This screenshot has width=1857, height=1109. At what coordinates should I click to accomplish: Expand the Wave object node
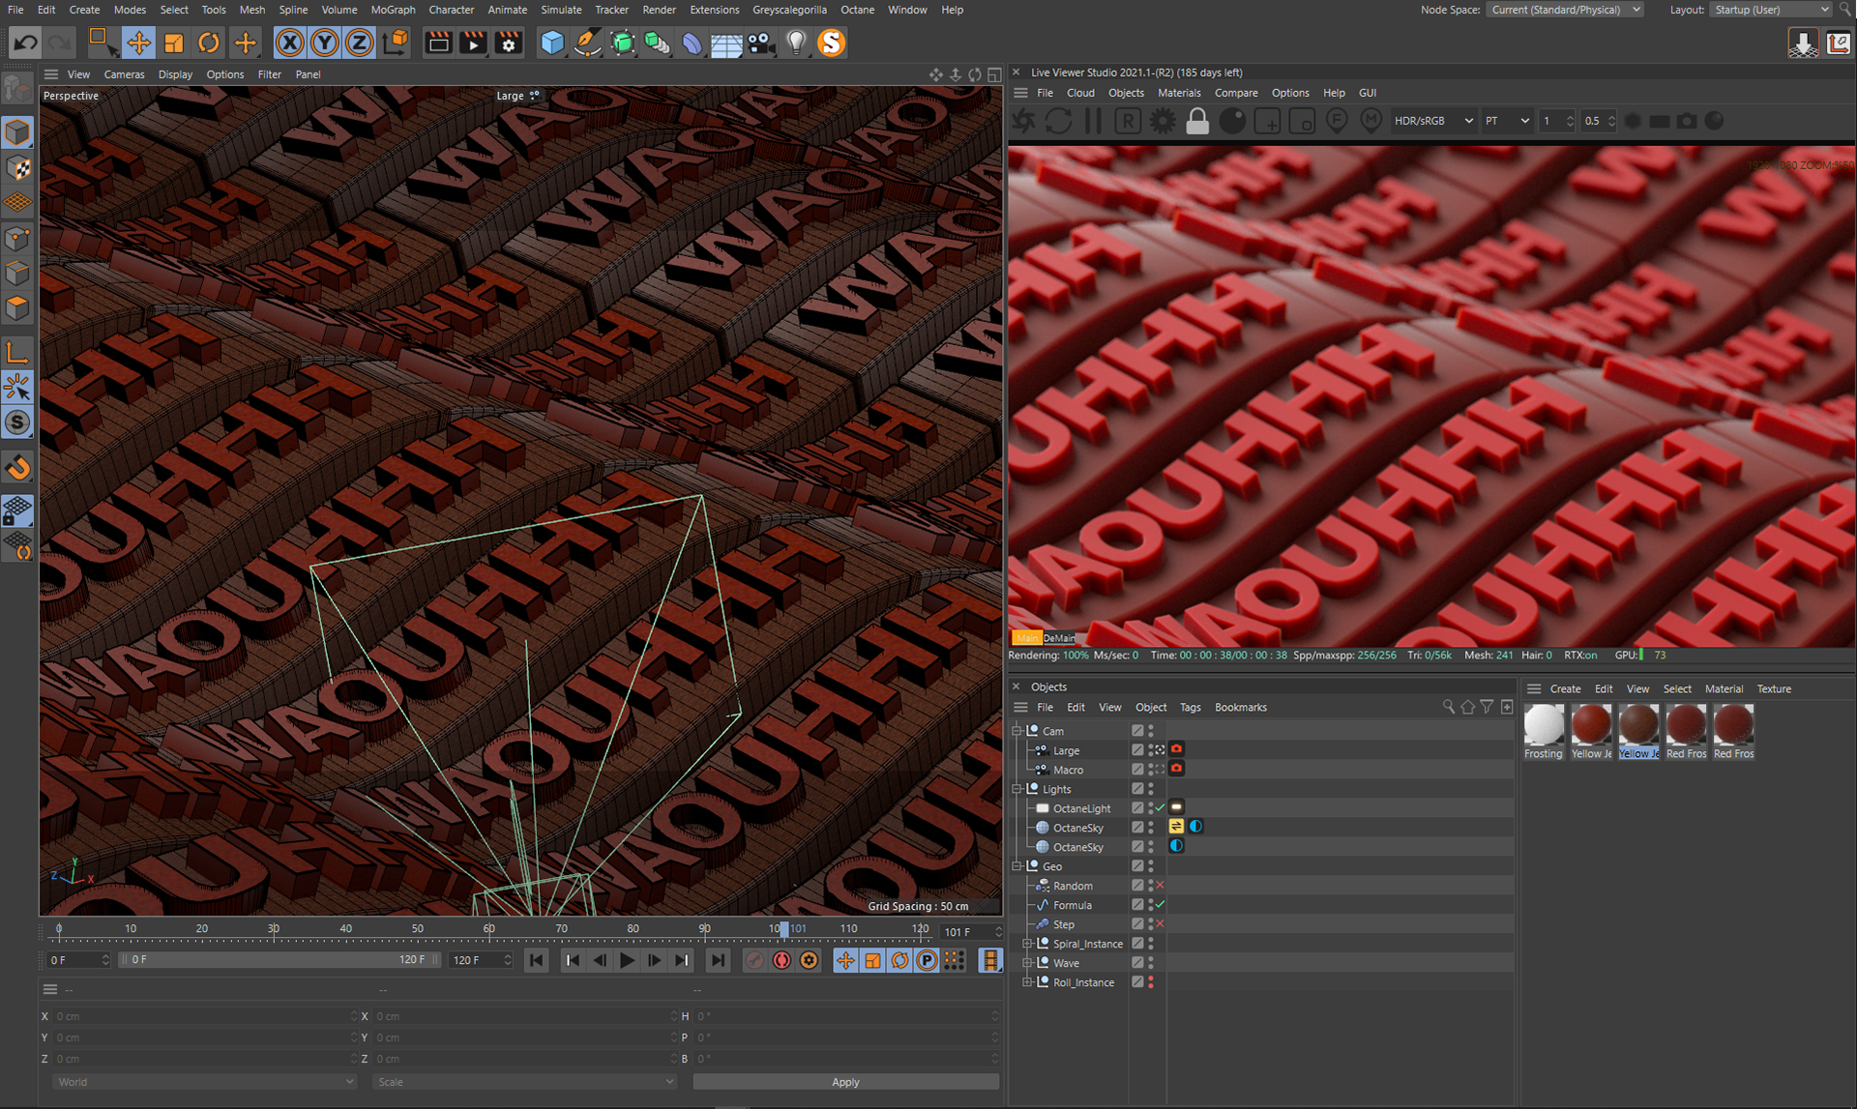point(1027,963)
